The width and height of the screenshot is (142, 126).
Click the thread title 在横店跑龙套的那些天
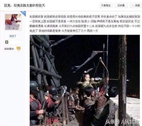pyautogui.click(x=29, y=5)
